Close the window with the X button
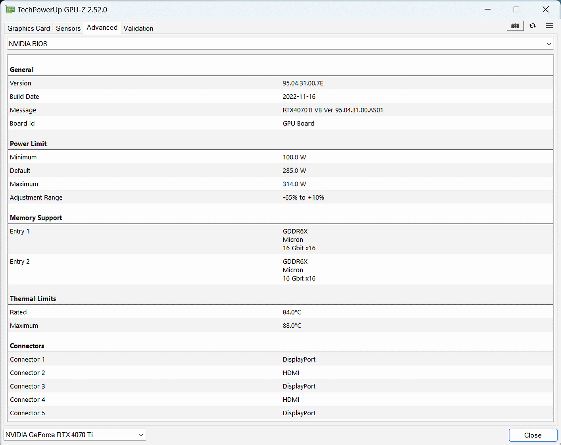Image resolution: width=561 pixels, height=445 pixels. pyautogui.click(x=546, y=10)
